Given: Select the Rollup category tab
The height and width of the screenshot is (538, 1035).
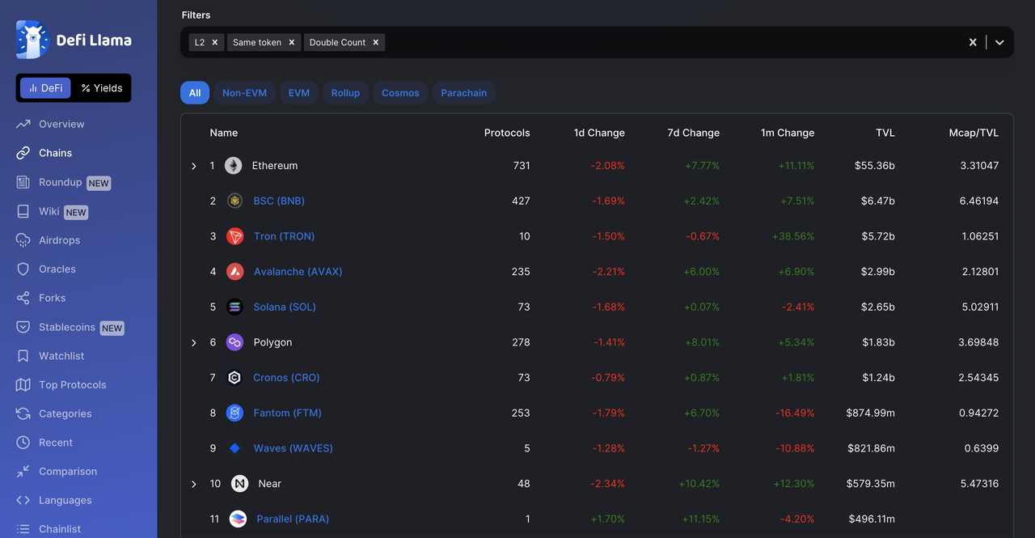Looking at the screenshot, I should pos(345,93).
